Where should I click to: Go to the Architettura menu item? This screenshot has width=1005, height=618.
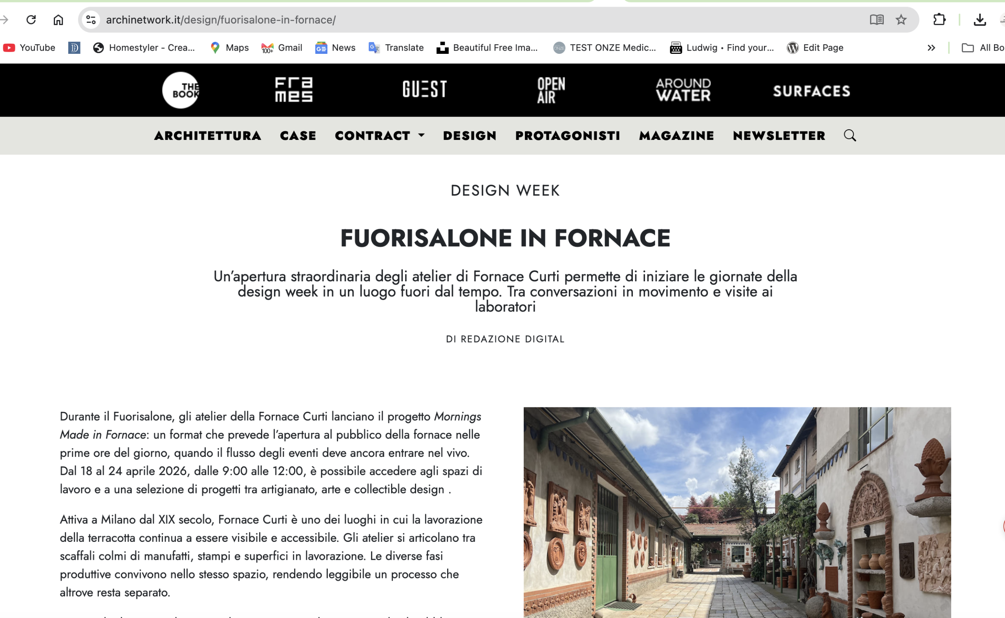[208, 136]
